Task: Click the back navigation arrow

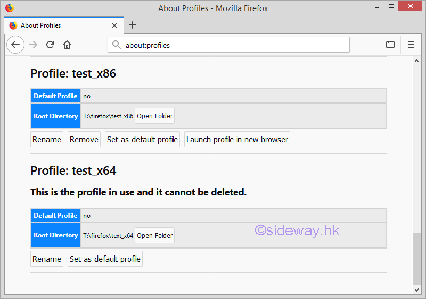Action: pyautogui.click(x=15, y=45)
